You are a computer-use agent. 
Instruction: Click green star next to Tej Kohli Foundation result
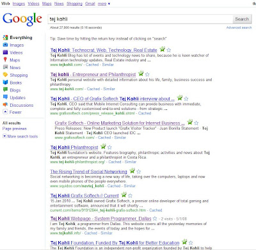click(184, 242)
